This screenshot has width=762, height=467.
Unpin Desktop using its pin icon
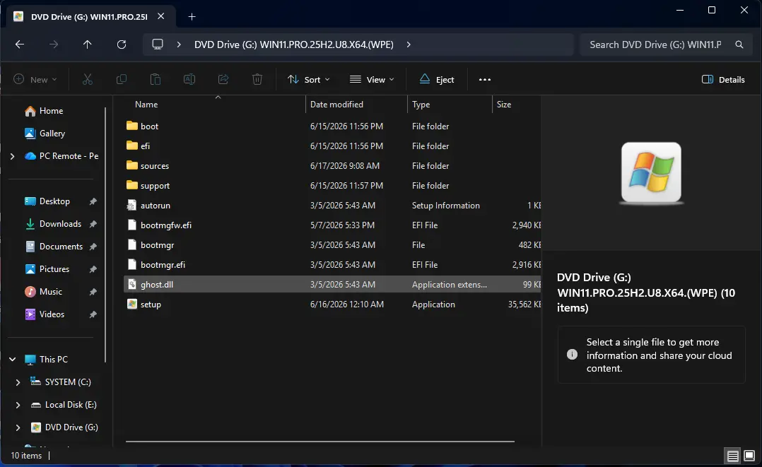point(93,201)
